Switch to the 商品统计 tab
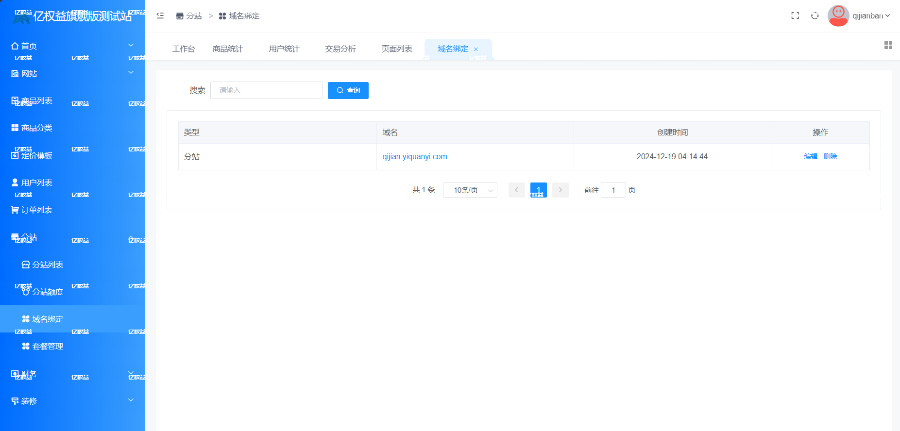The image size is (900, 431). pos(228,49)
